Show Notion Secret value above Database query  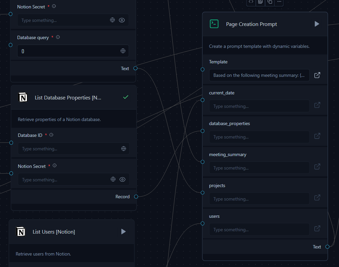(x=122, y=20)
